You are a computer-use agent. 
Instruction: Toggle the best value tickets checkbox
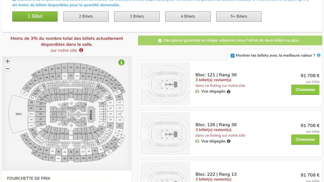click(232, 56)
